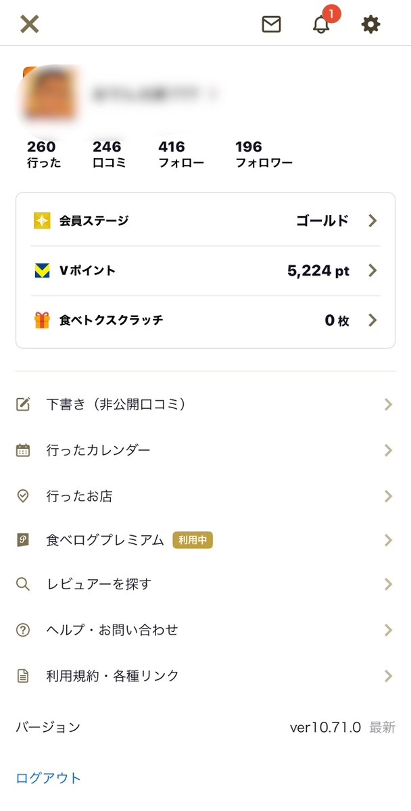The width and height of the screenshot is (411, 811).
Task: Open 下書き（非公開口コミ） menu item
Action: (205, 404)
